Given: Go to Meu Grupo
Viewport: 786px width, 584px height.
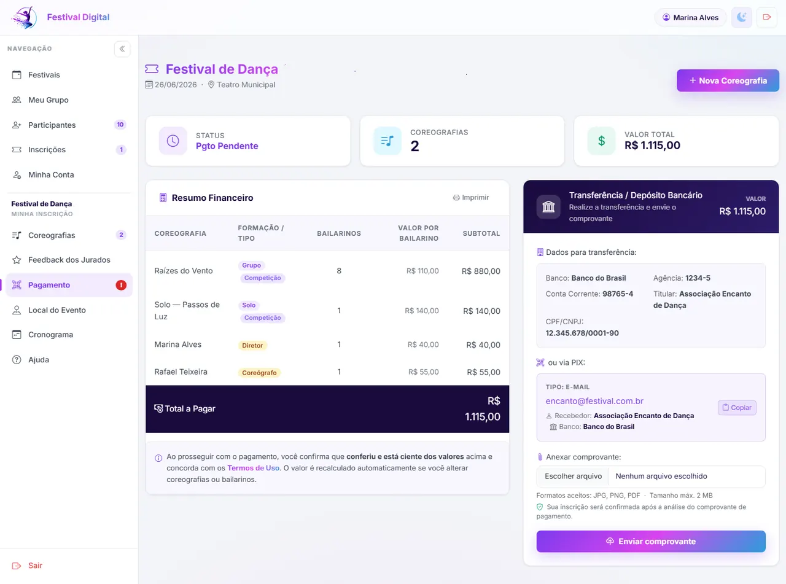Looking at the screenshot, I should 69,100.
